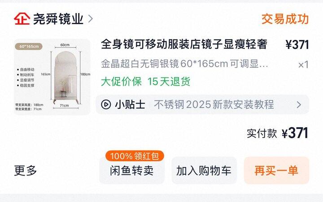The width and height of the screenshot is (323, 202).
Task: Add the mirror with 加入购物车
Action: coord(204,171)
